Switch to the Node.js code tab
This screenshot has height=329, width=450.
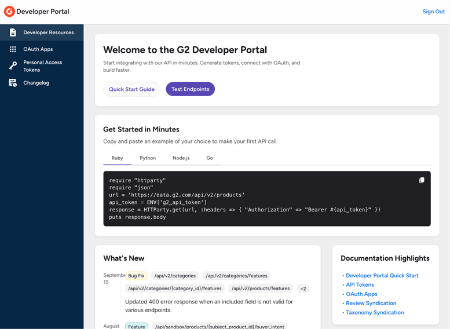(x=181, y=158)
